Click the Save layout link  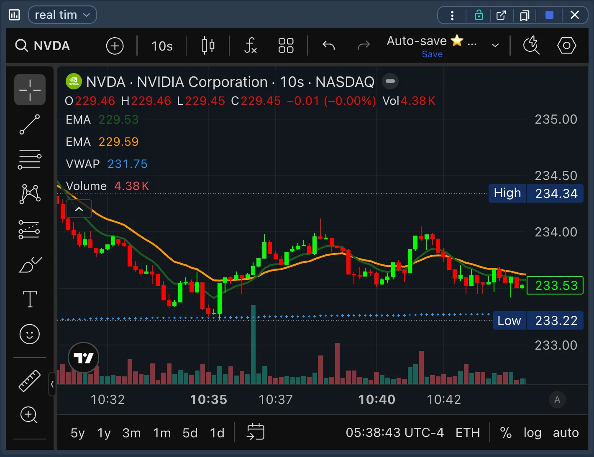(x=432, y=54)
